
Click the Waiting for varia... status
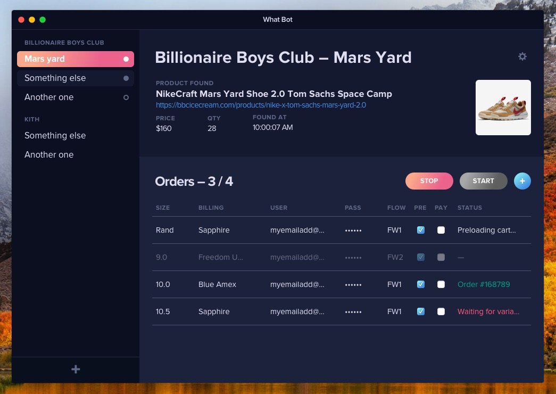[x=488, y=311]
